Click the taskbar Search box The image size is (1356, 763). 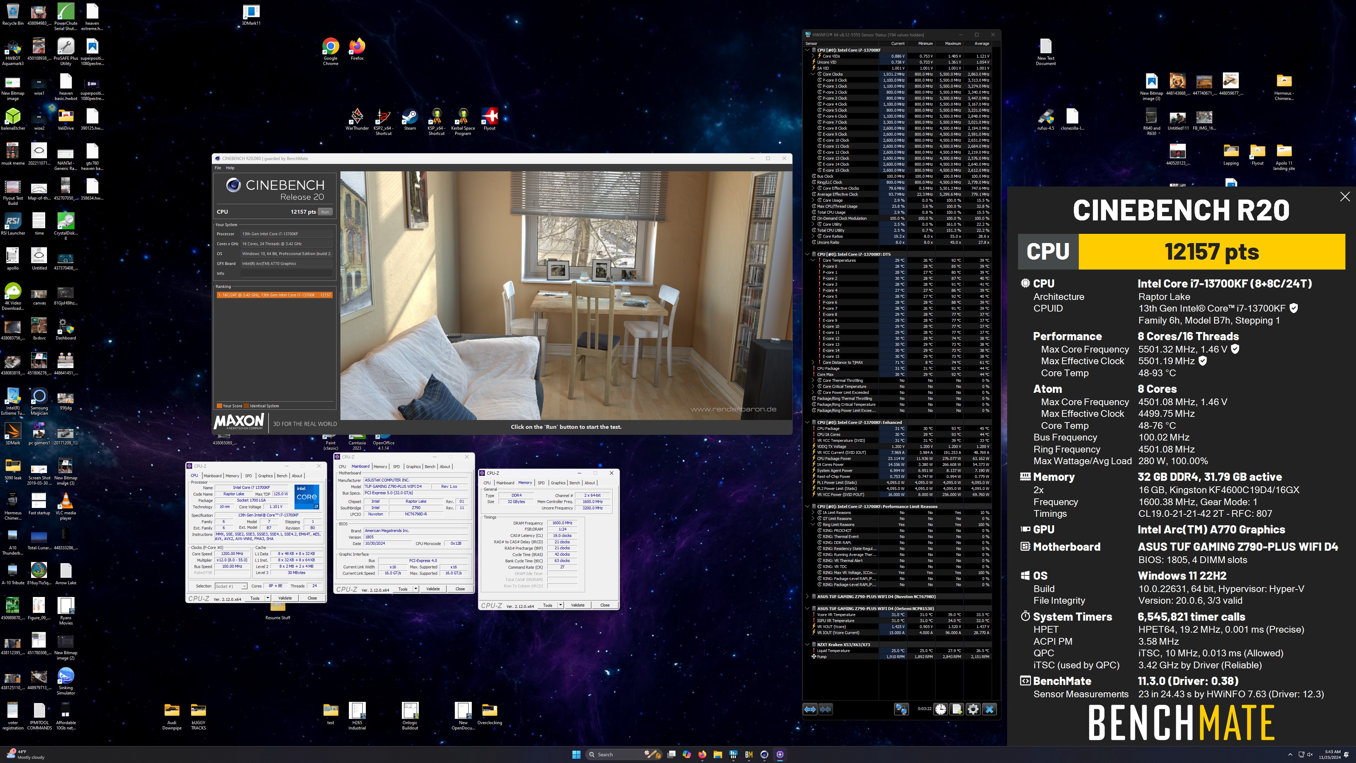coord(624,754)
